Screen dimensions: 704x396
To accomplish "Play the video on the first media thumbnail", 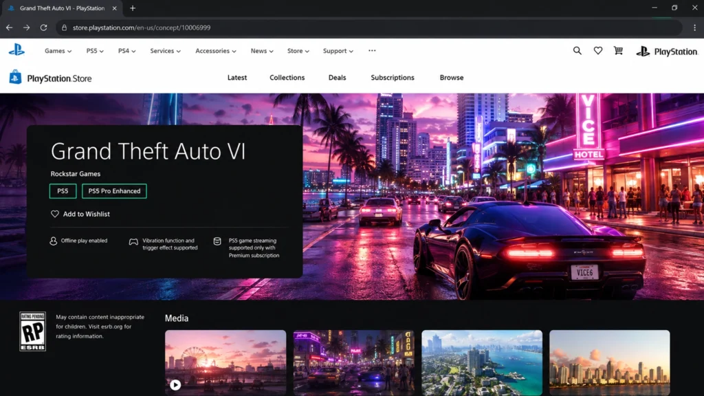I will click(x=175, y=385).
